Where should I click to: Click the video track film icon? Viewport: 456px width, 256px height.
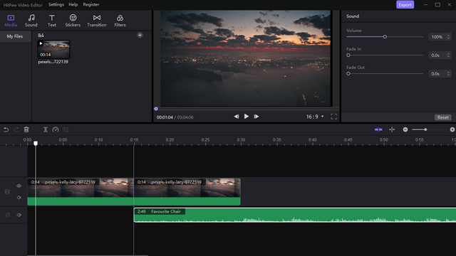click(x=7, y=192)
